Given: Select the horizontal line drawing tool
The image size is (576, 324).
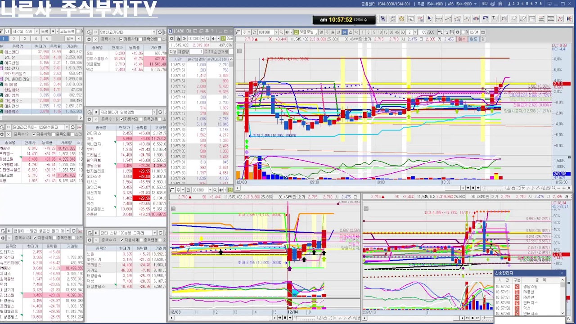Looking at the screenshot, I should (439, 18).
